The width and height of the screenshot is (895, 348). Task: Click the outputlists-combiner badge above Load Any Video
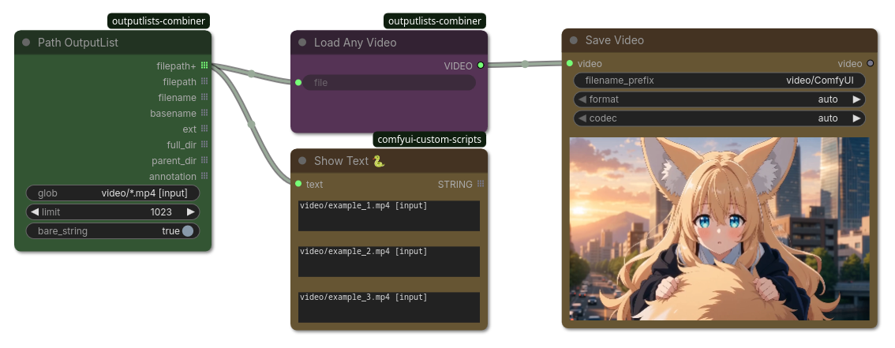435,21
